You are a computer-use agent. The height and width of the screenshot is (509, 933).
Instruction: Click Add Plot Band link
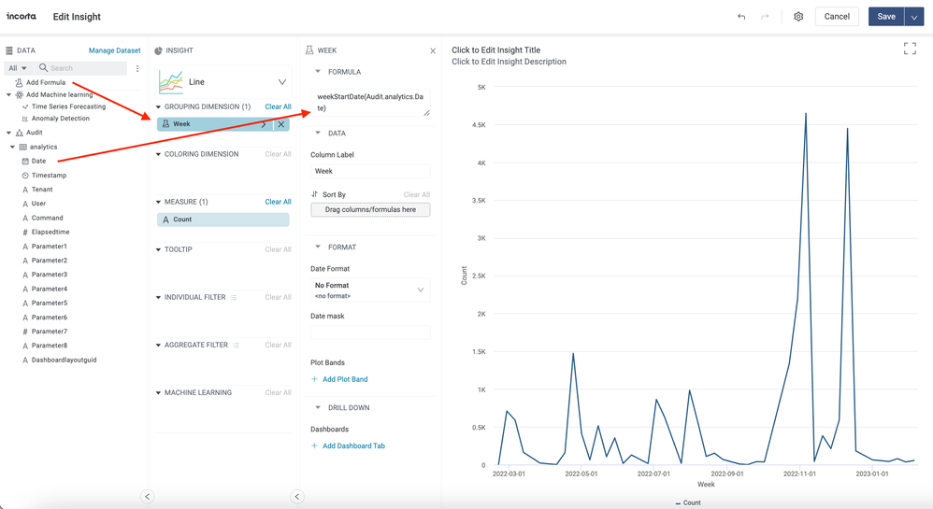tap(344, 379)
